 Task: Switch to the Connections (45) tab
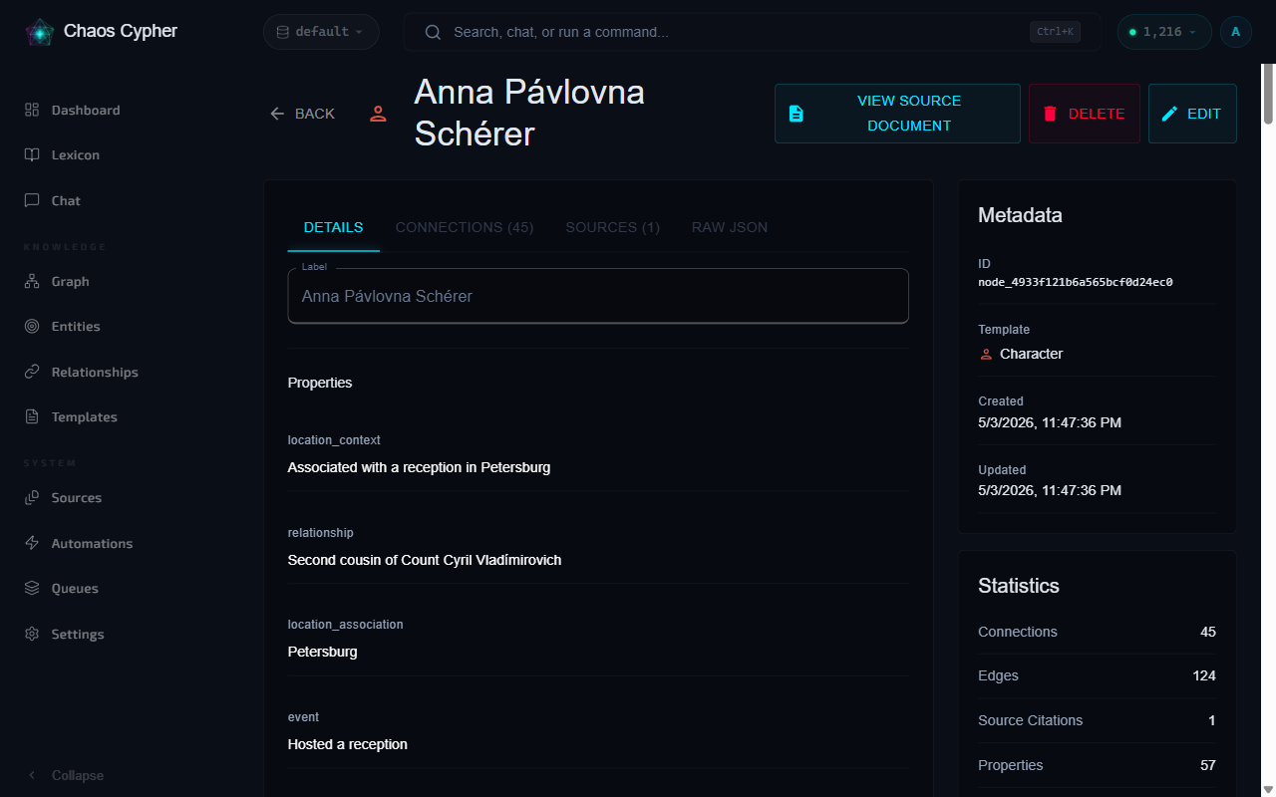[x=465, y=227]
